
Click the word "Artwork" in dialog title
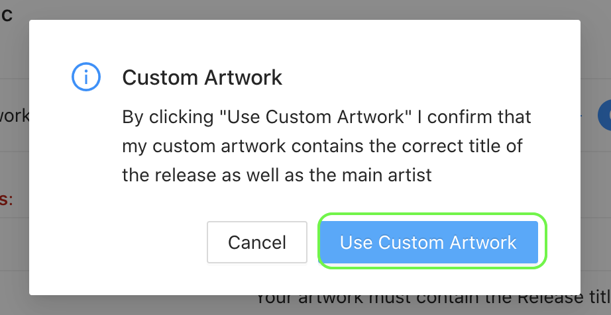coord(243,77)
